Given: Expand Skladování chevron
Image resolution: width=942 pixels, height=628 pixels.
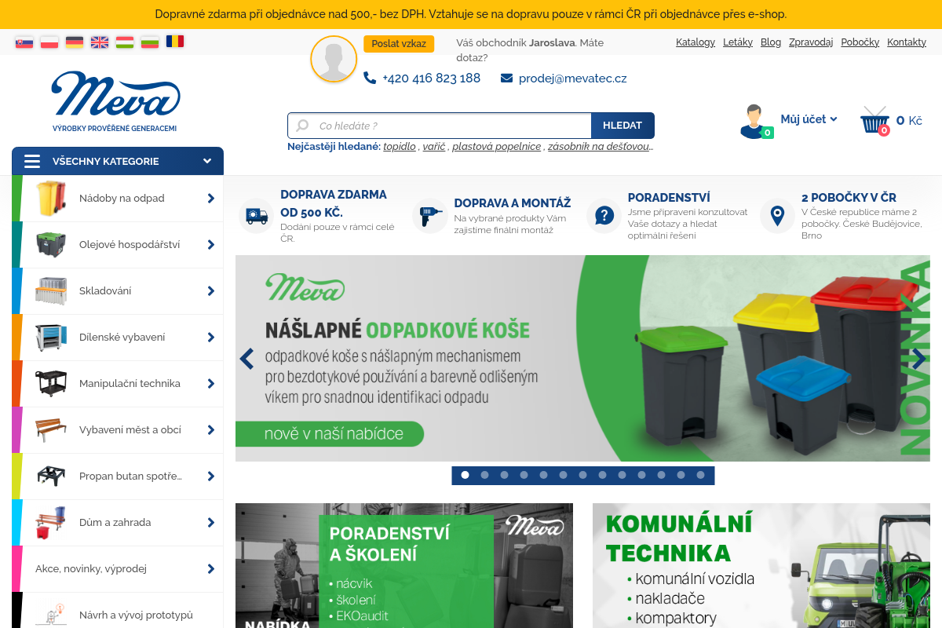Looking at the screenshot, I should coord(210,291).
